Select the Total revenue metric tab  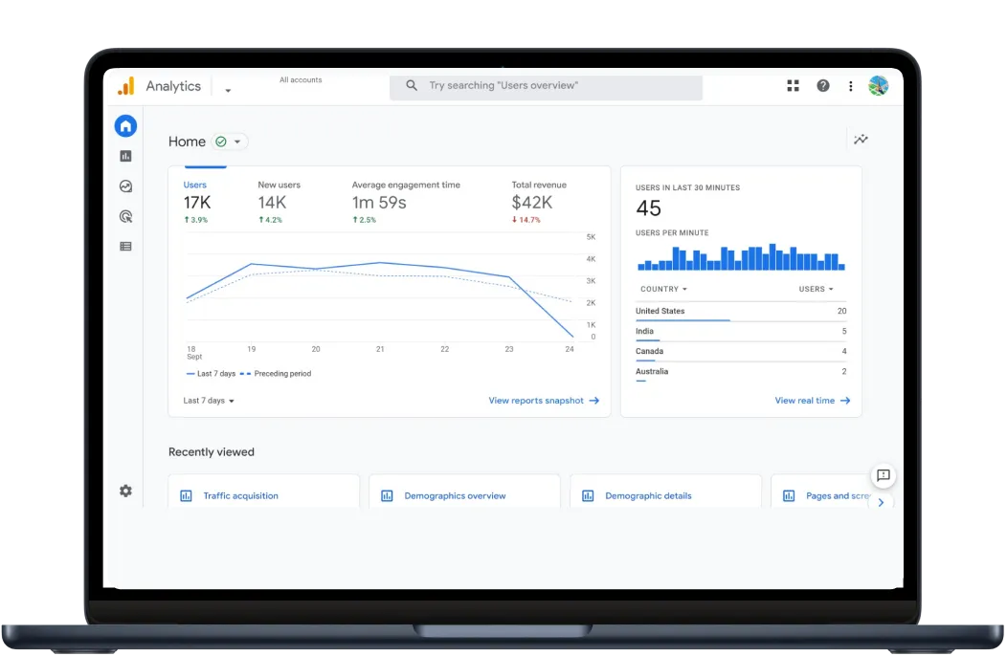coord(540,202)
